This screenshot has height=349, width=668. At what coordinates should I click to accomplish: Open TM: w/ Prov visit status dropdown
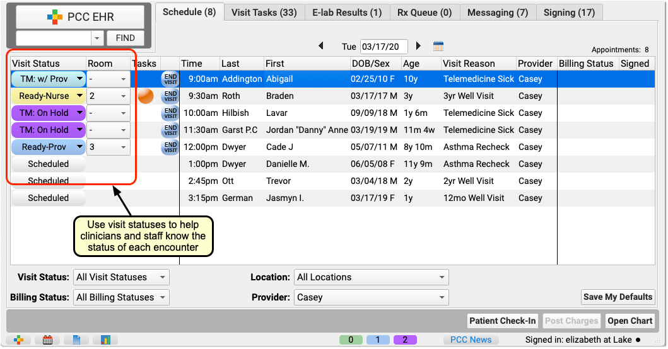pyautogui.click(x=48, y=79)
